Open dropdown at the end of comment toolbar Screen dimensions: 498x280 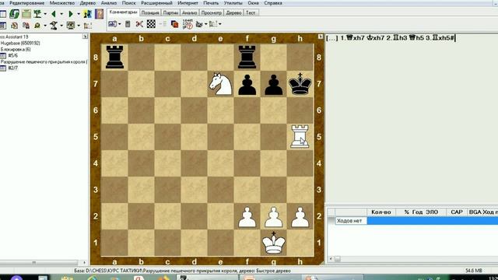coord(219,24)
